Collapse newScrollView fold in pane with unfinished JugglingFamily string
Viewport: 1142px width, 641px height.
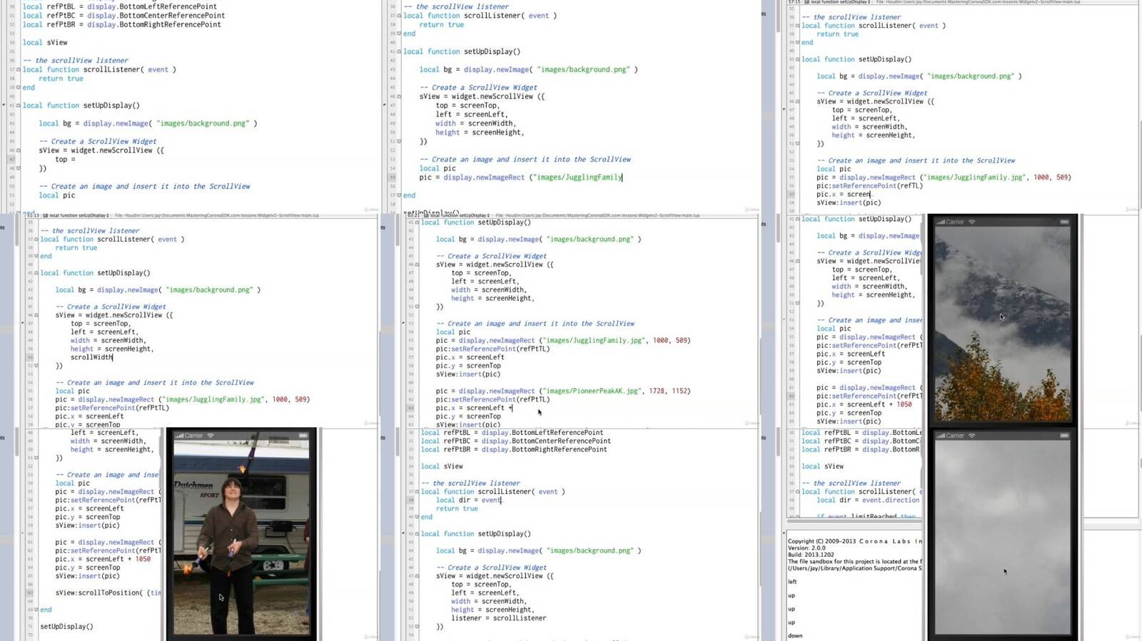point(399,96)
